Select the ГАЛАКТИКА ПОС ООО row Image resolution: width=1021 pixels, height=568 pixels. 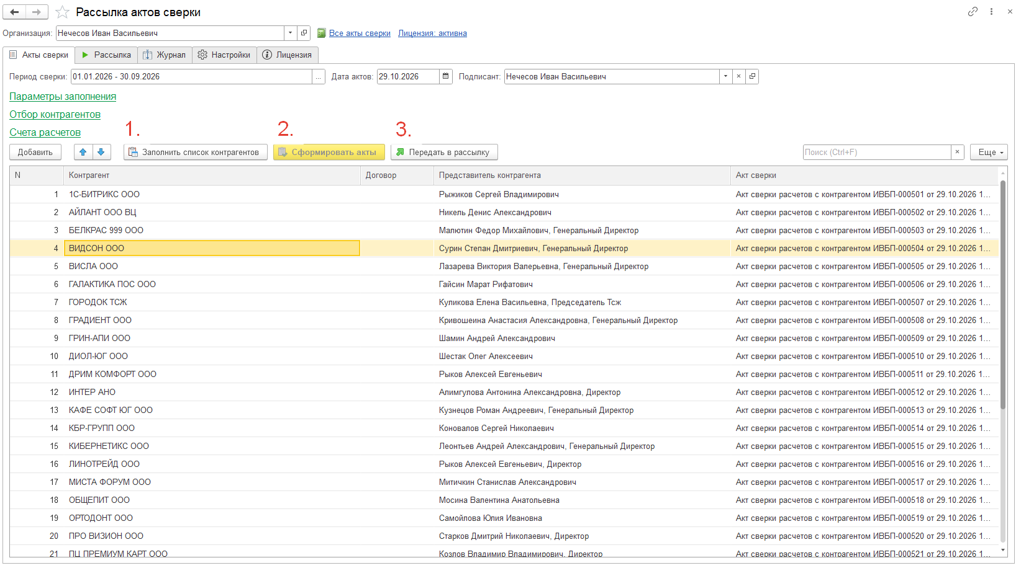coord(504,284)
